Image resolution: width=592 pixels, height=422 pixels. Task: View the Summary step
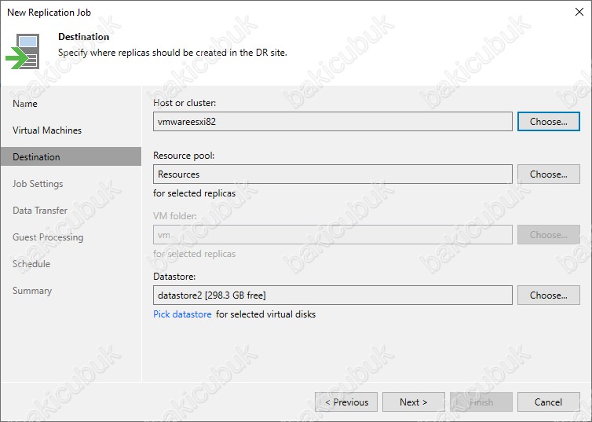coord(32,291)
